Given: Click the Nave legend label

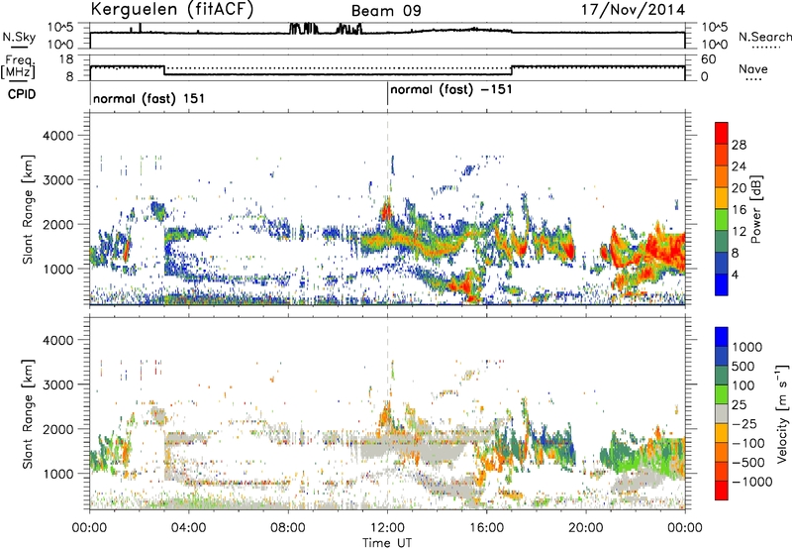Looking at the screenshot, I should click(753, 69).
